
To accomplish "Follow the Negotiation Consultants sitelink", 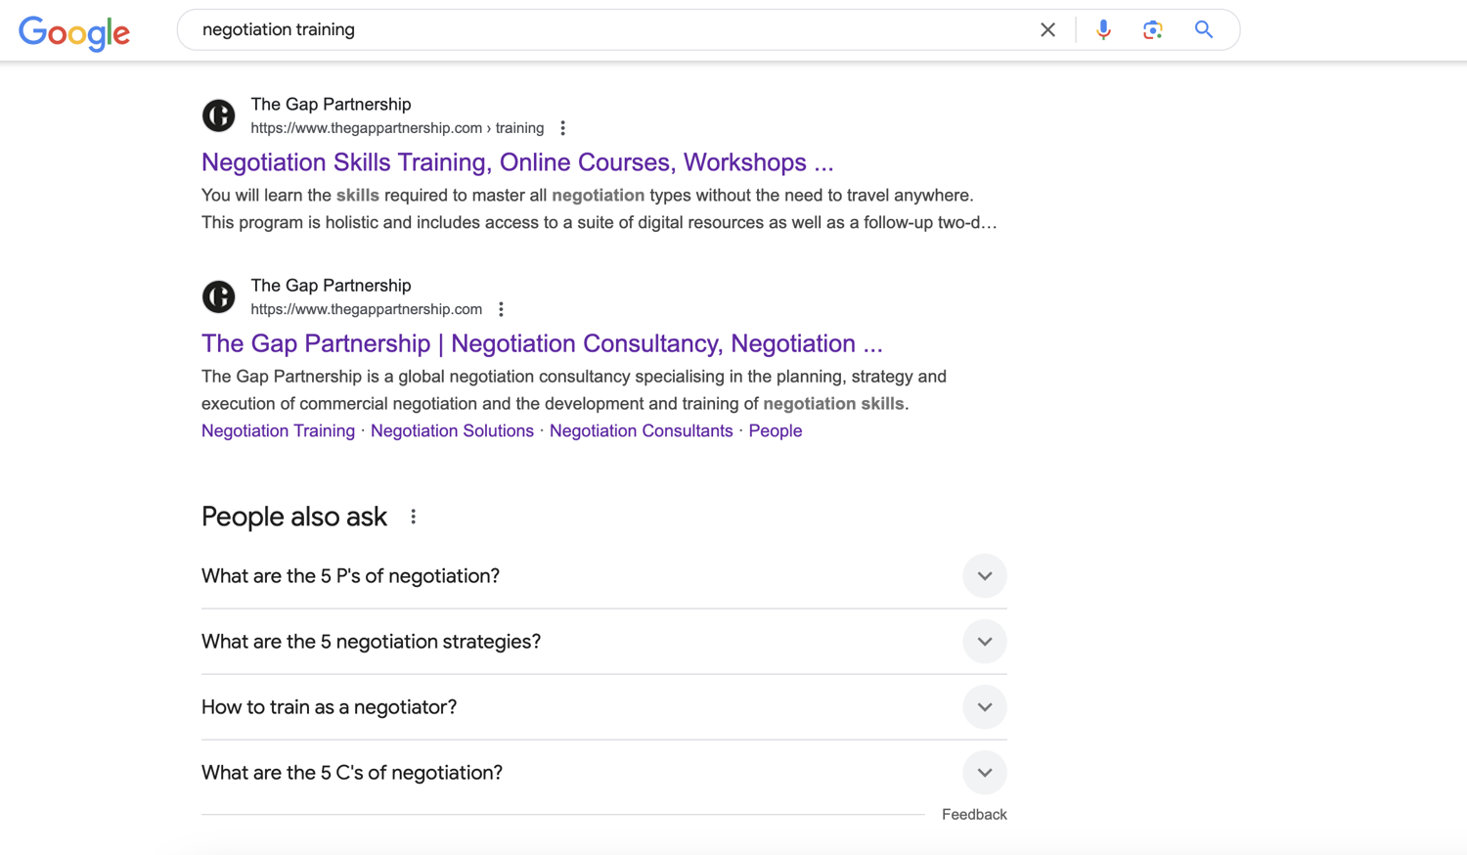I will coord(641,430).
